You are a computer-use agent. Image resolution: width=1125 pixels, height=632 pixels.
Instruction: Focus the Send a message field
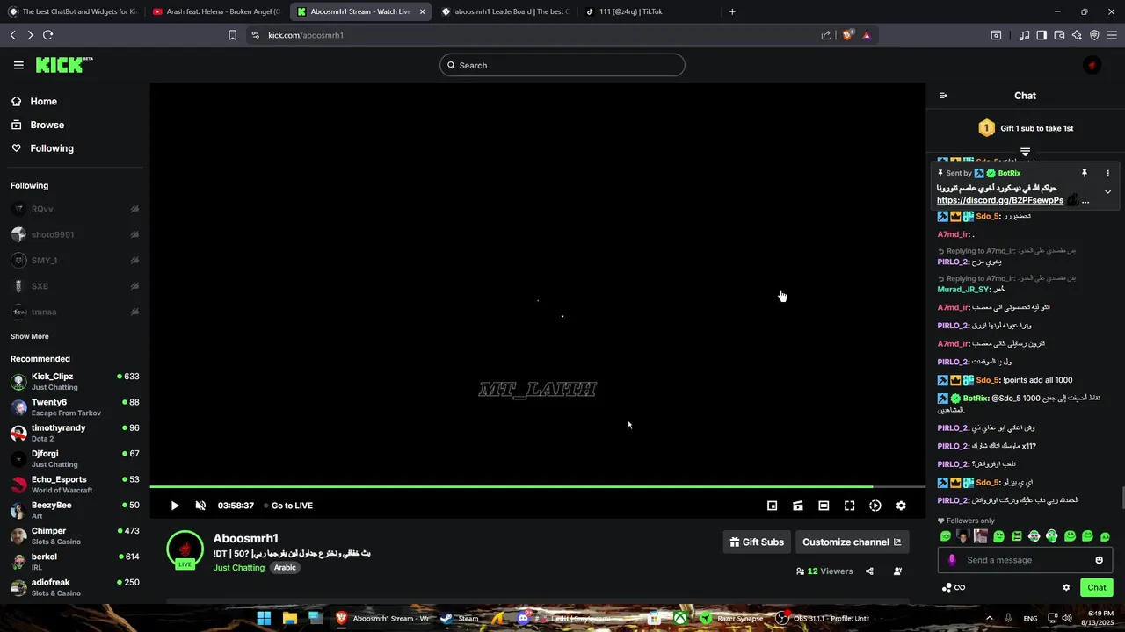tap(1025, 560)
